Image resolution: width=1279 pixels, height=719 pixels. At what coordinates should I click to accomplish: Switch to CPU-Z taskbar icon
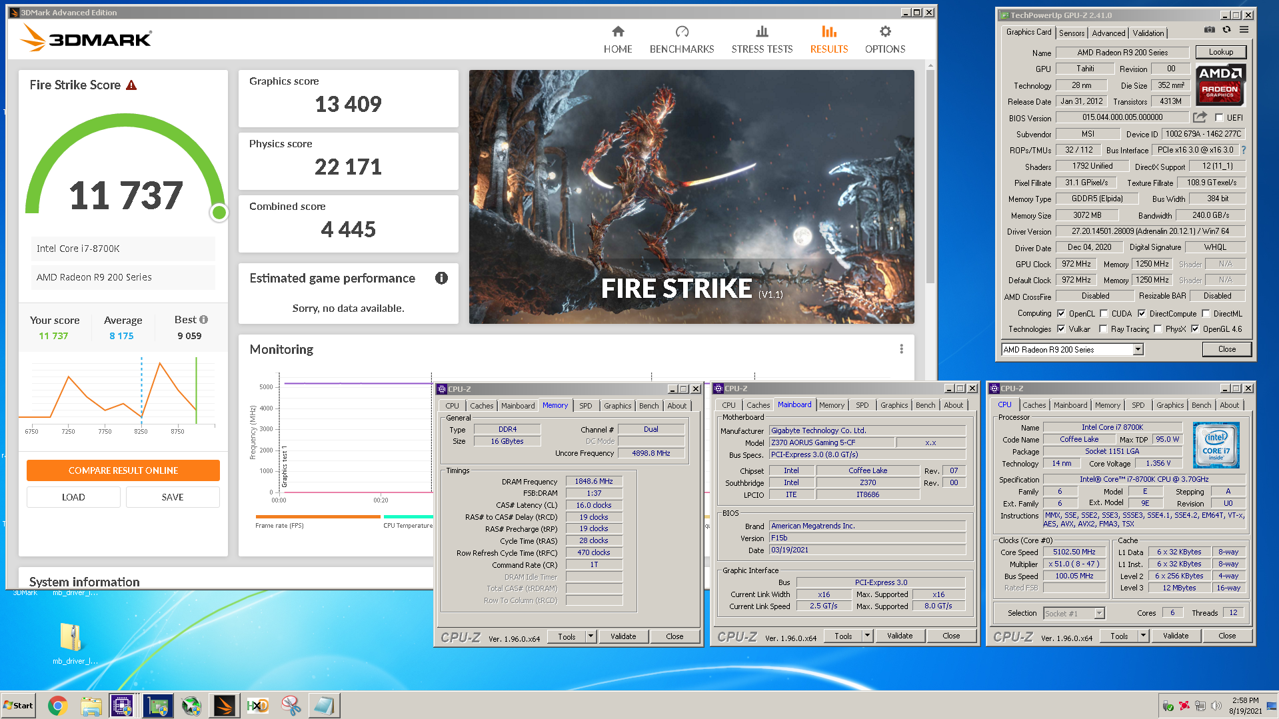click(122, 706)
